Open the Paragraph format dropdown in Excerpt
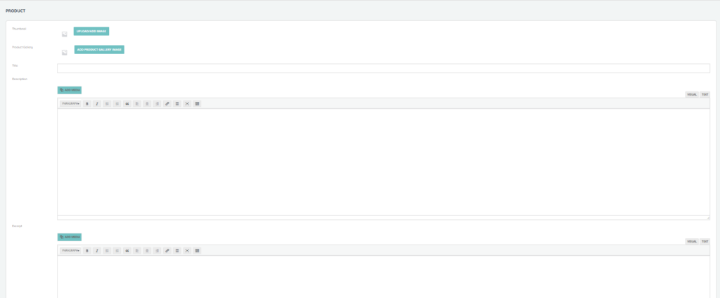 (70, 250)
